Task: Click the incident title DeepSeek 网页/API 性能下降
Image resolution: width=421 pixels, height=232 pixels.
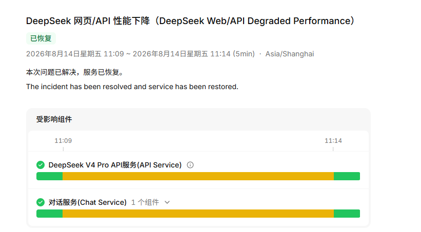Action: point(190,21)
